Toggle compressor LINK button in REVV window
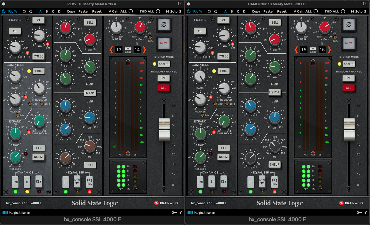The width and height of the screenshot is (370, 225). 39,71
